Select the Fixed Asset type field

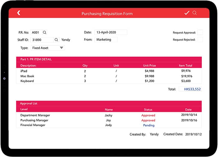pyautogui.click(x=48, y=48)
